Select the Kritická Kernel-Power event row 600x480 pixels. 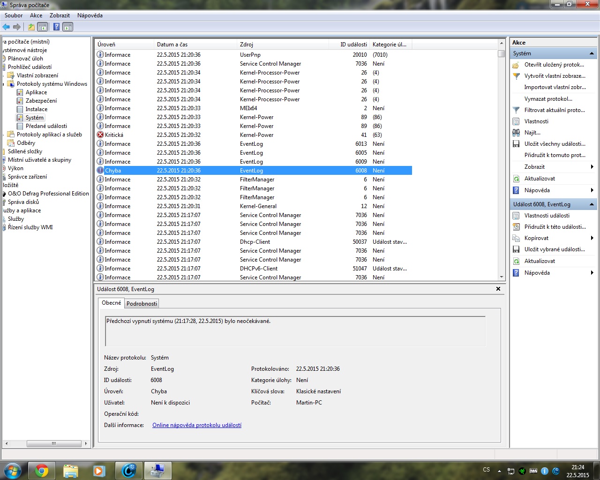pos(254,135)
